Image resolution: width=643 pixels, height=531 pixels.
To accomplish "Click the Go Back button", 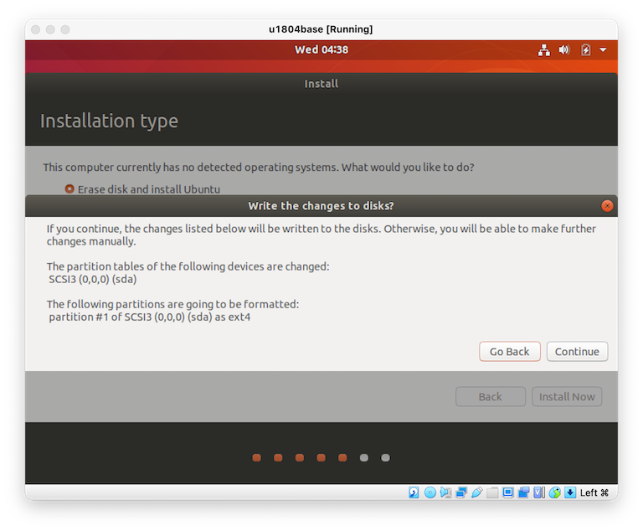I will point(509,352).
